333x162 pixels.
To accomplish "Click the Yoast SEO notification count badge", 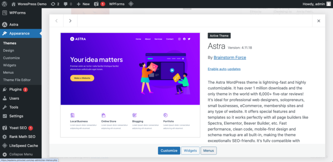I will click(x=31, y=128).
